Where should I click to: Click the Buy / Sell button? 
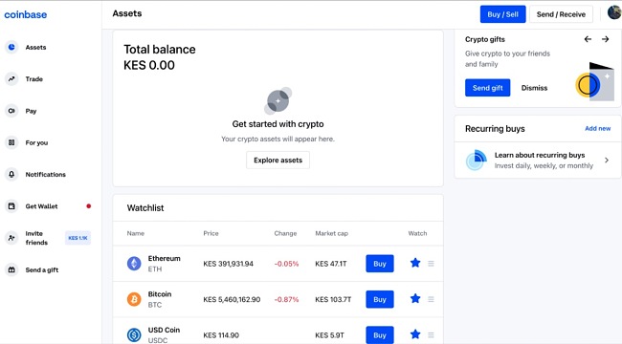tap(503, 14)
